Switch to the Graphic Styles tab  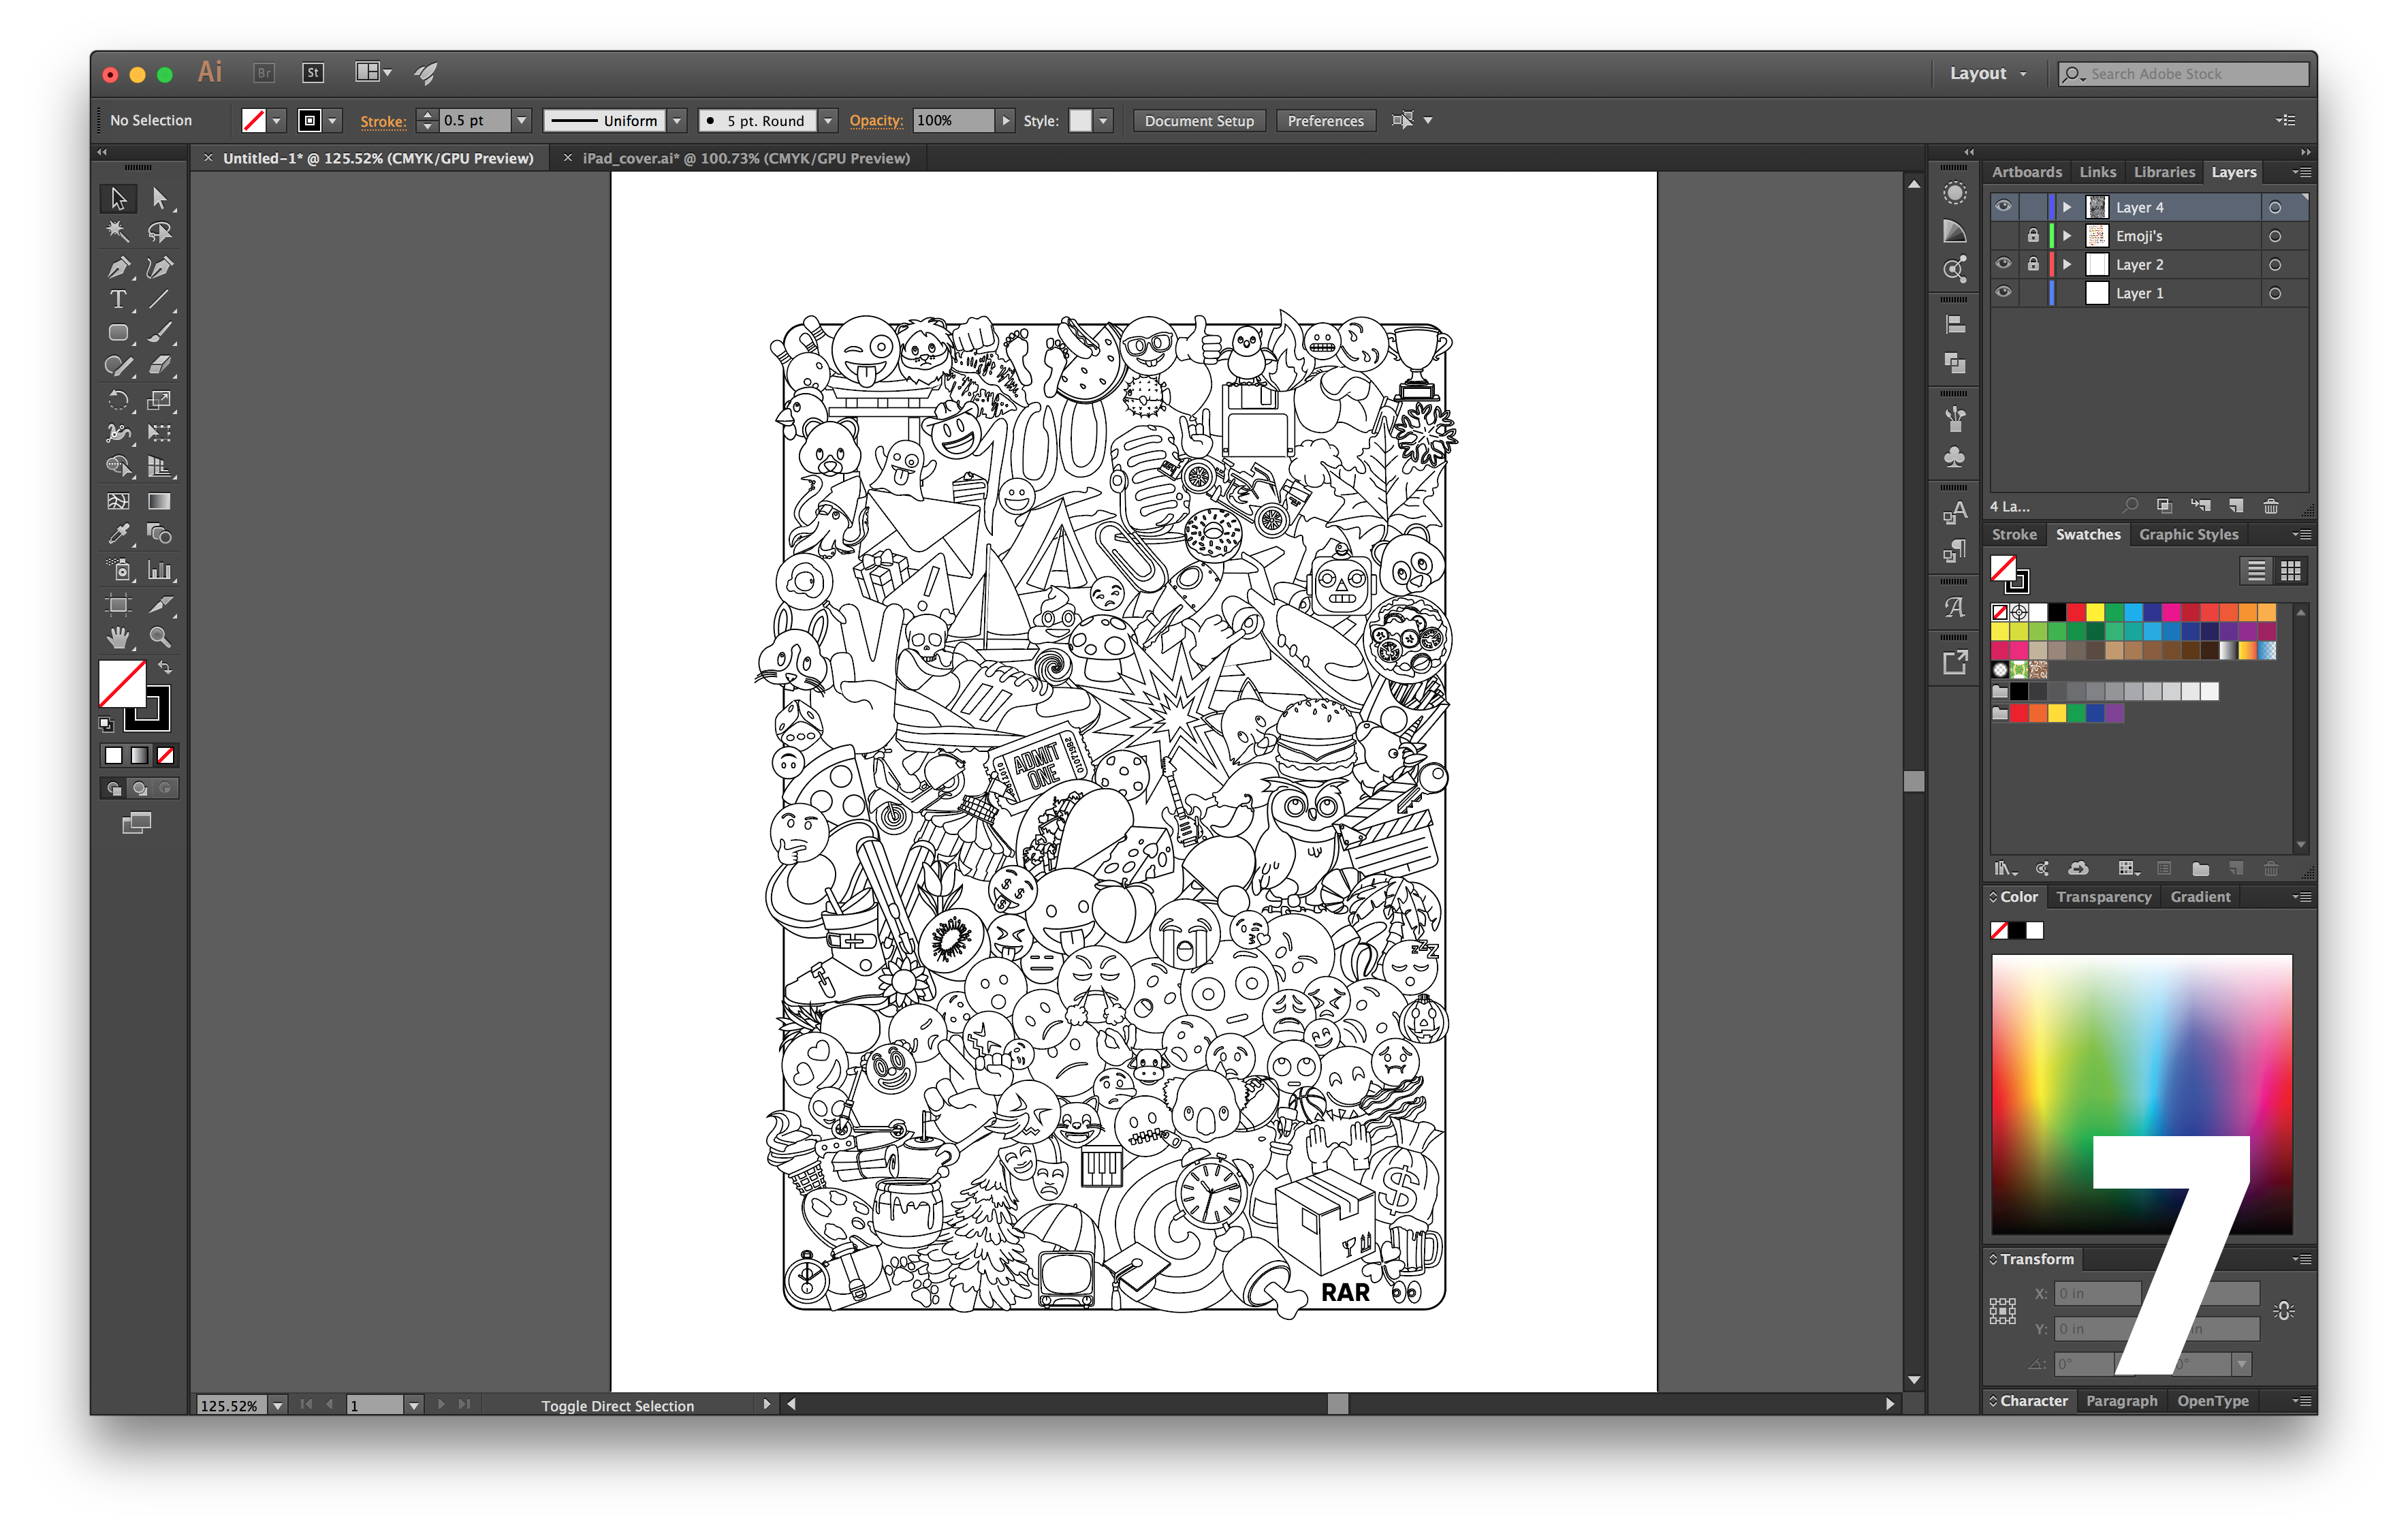(x=2188, y=535)
